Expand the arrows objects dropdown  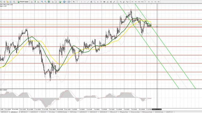coord(129,2)
